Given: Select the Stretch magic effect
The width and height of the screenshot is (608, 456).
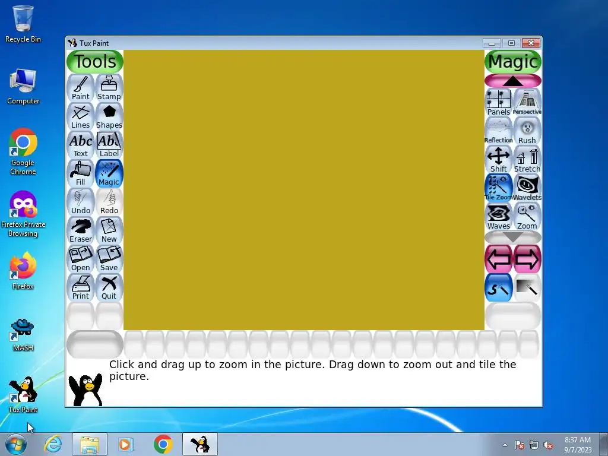Looking at the screenshot, I should 527,159.
